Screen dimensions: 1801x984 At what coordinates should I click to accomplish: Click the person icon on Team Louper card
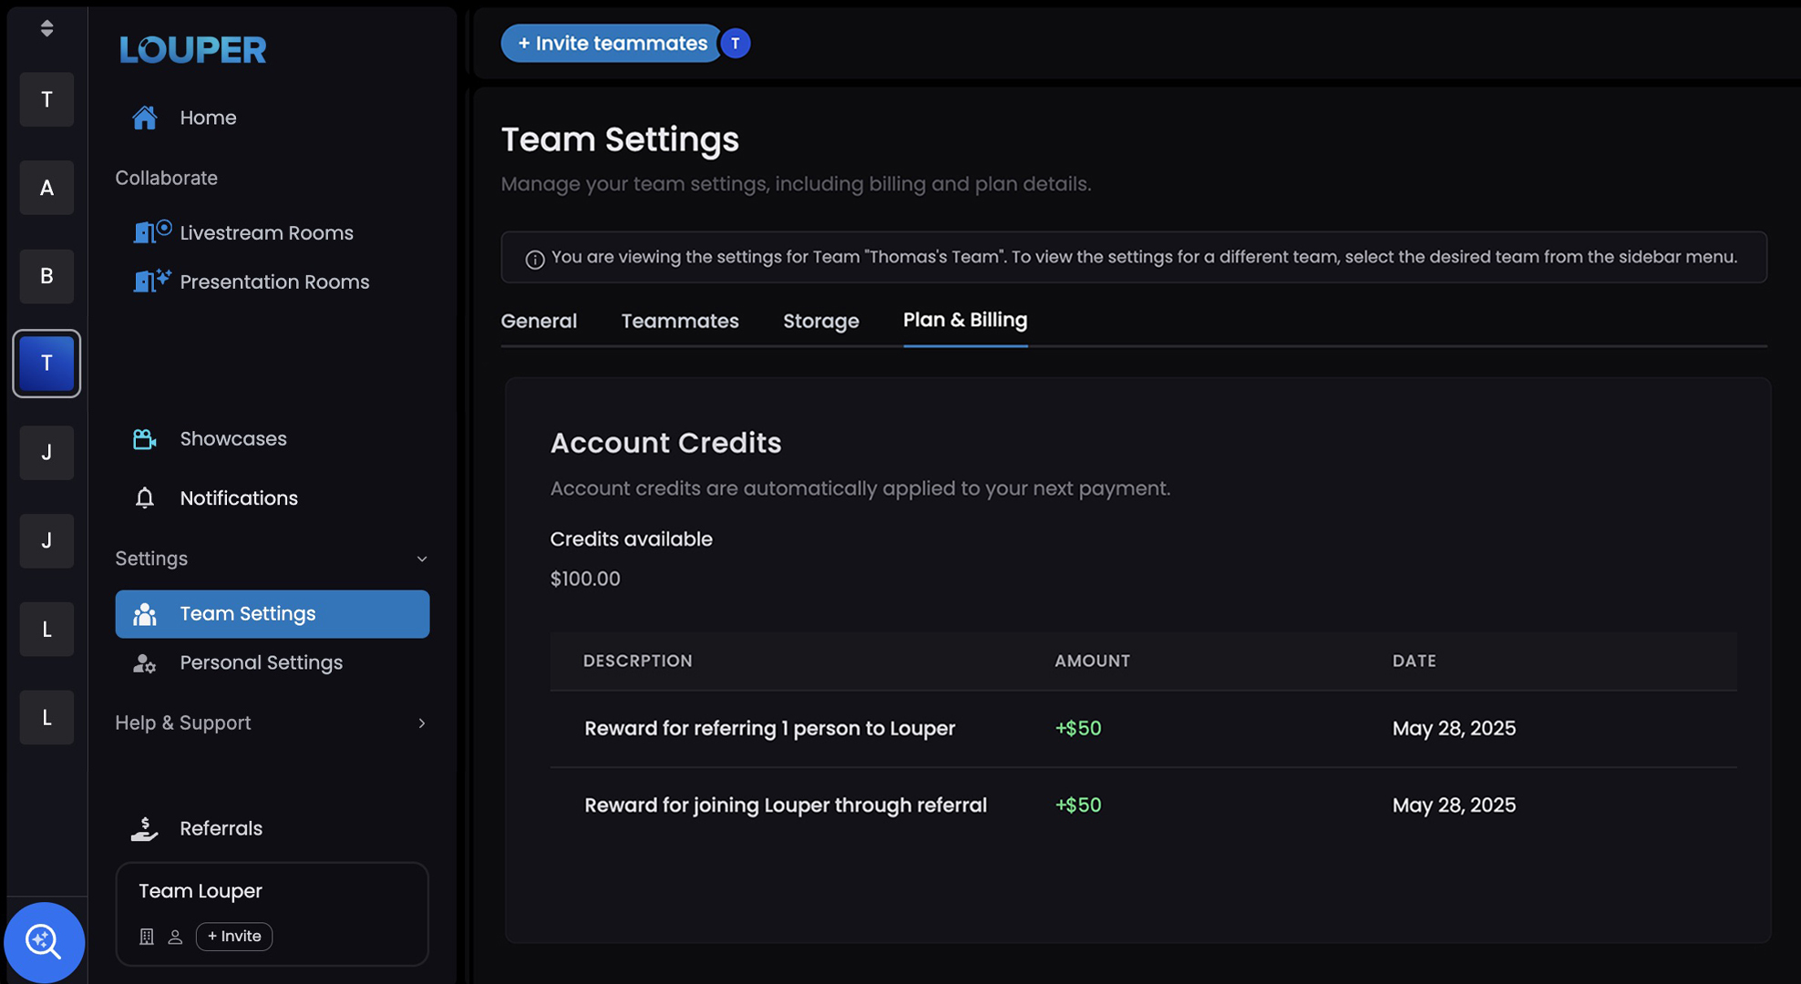click(x=175, y=936)
